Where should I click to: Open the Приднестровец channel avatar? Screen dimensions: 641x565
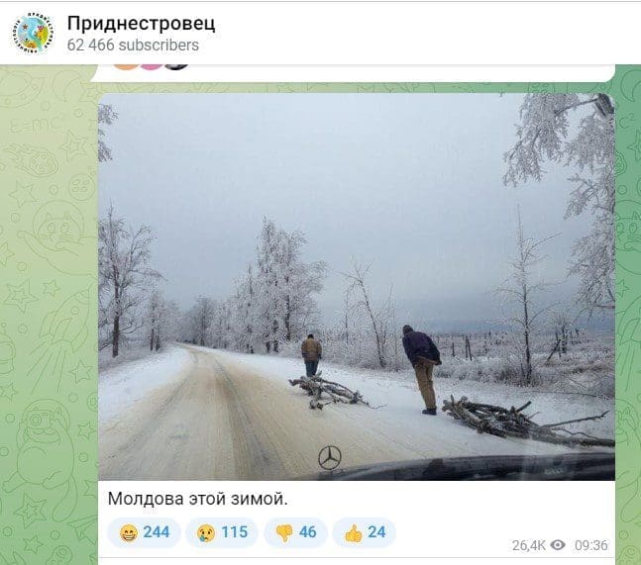(x=33, y=33)
